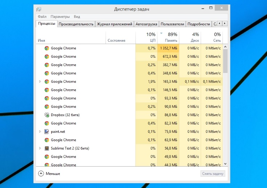267x188 pixels.
Task: Collapse to fewer details with Меньше
Action: click(x=49, y=174)
